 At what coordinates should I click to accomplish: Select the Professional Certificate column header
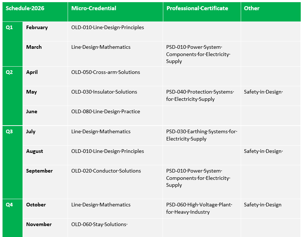pyautogui.click(x=197, y=8)
